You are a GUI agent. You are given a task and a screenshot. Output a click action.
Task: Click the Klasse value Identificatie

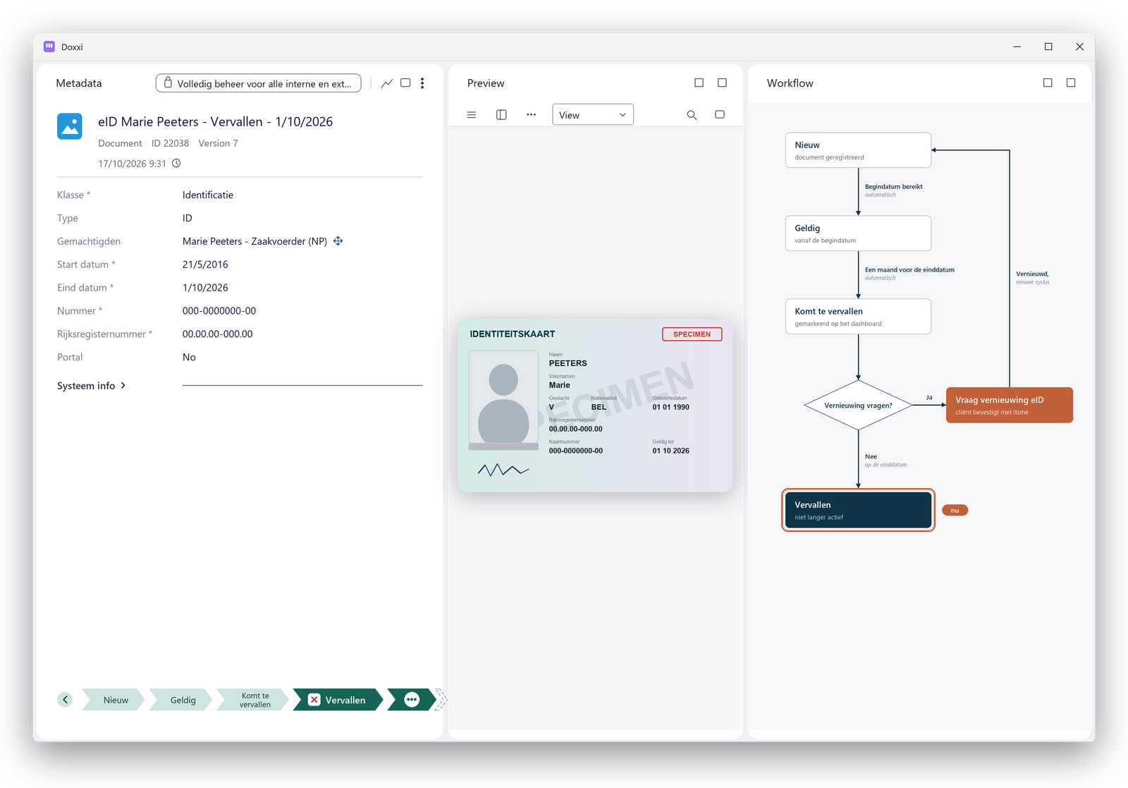(208, 195)
